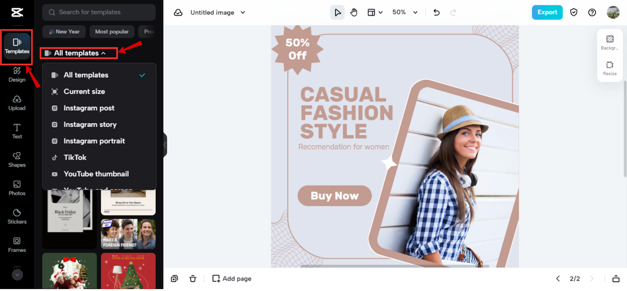Go to the previous page arrow
Image resolution: width=627 pixels, height=291 pixels.
(x=558, y=279)
